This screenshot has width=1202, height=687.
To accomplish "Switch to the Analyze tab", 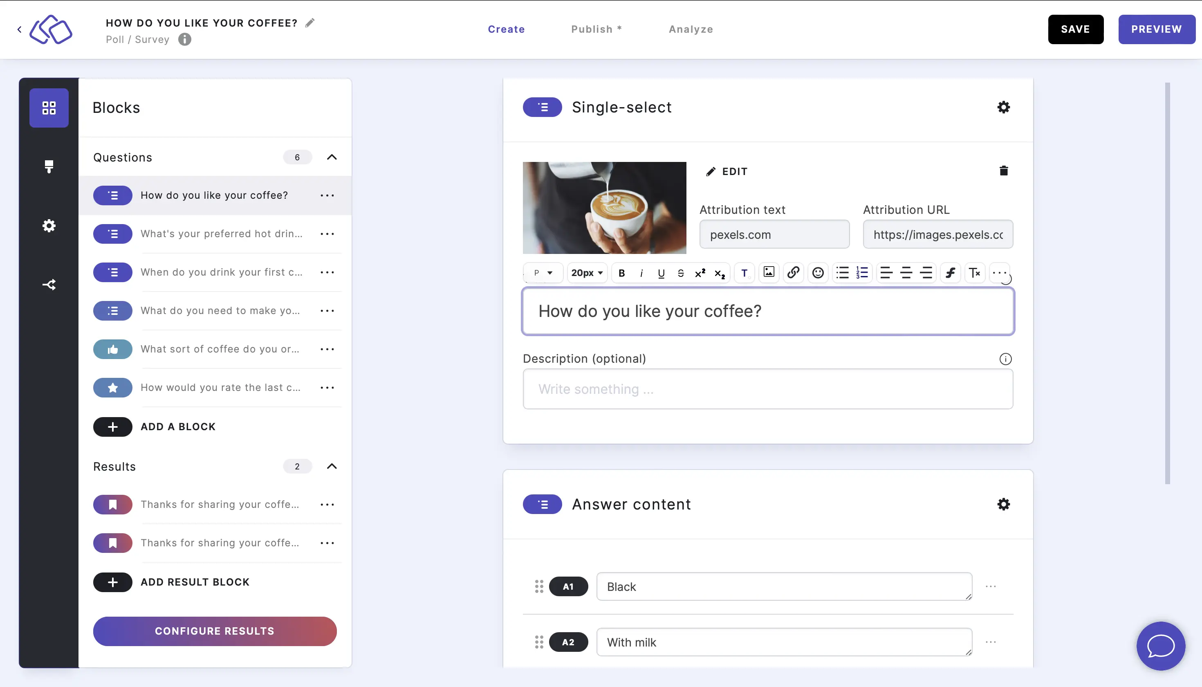I will coord(691,29).
